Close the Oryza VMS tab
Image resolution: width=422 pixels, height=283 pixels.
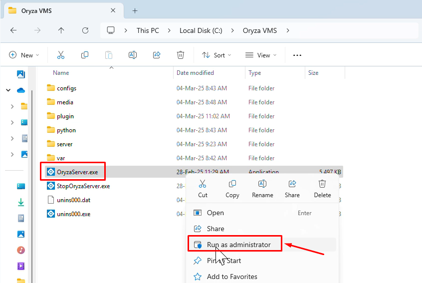pyautogui.click(x=113, y=10)
